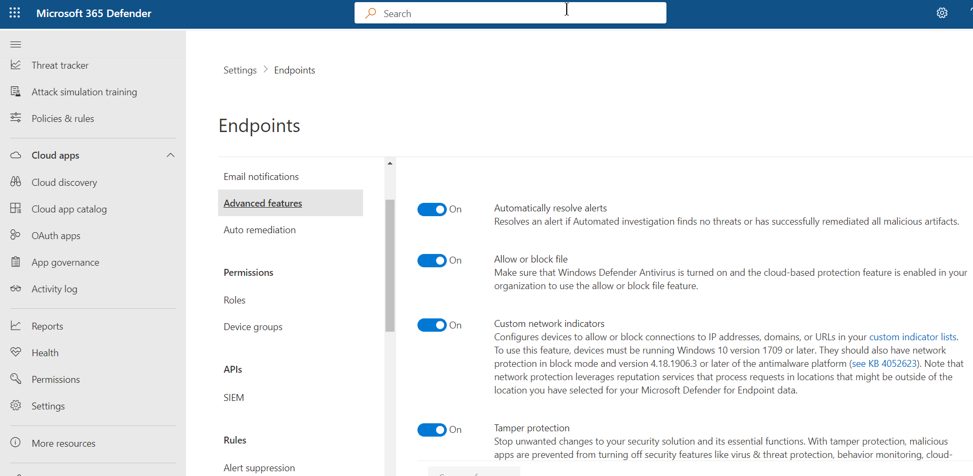Collapse navigation with the hamburger icon

pyautogui.click(x=15, y=44)
